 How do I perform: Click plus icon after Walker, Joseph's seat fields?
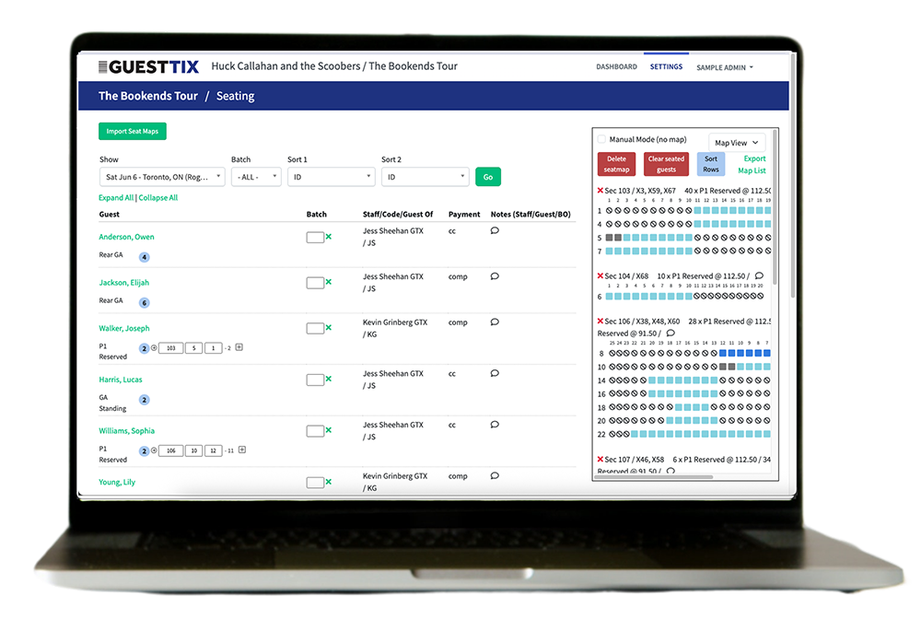coord(239,347)
